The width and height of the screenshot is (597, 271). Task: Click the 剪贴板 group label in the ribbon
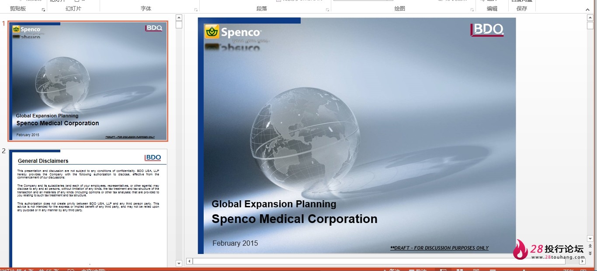(x=18, y=9)
